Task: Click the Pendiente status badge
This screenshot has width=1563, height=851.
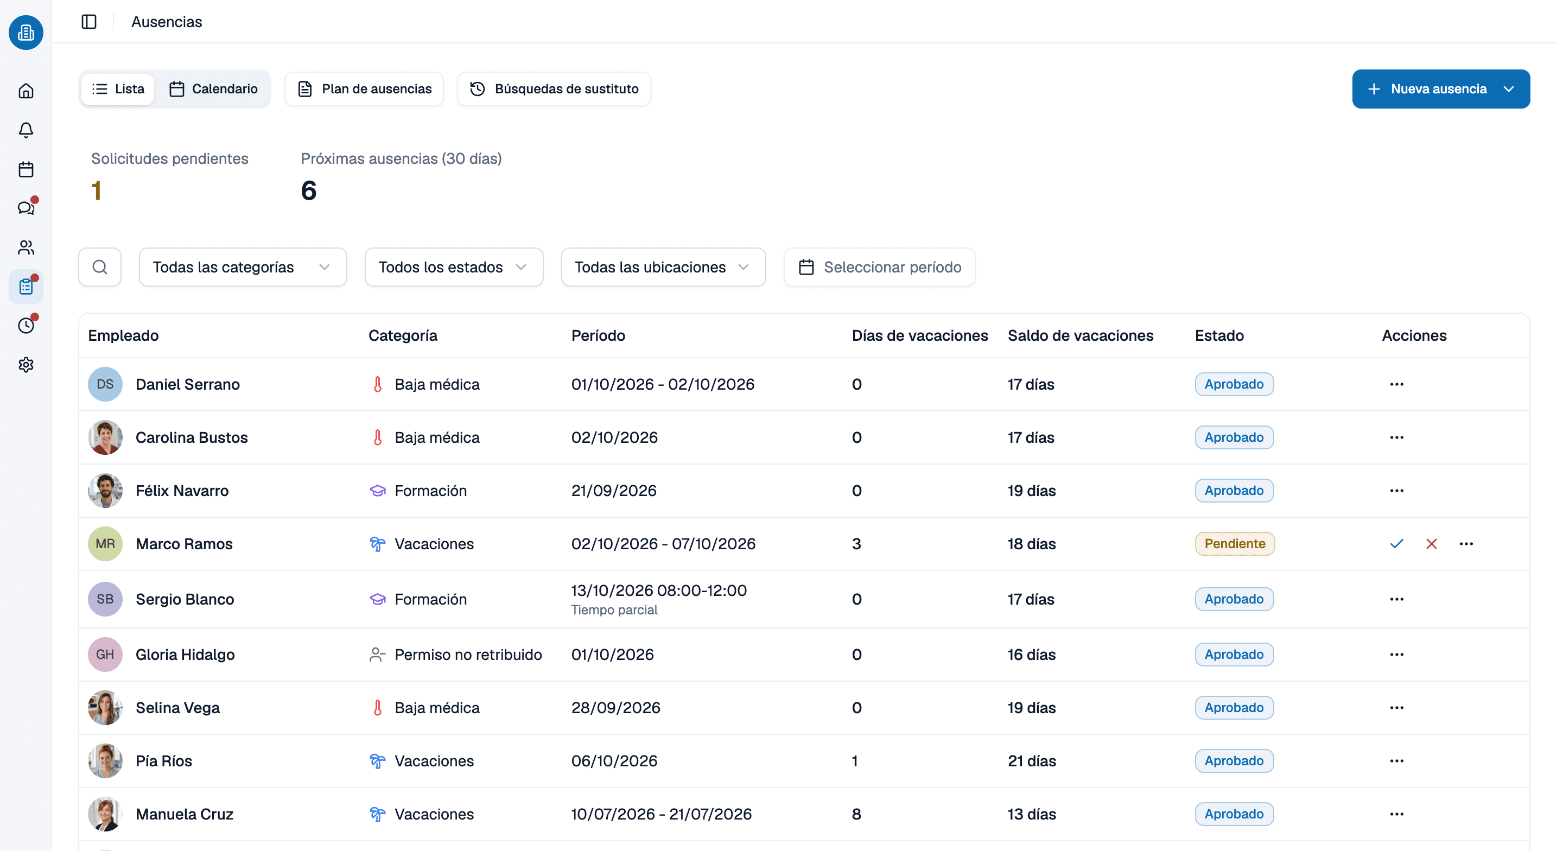Action: coord(1235,544)
